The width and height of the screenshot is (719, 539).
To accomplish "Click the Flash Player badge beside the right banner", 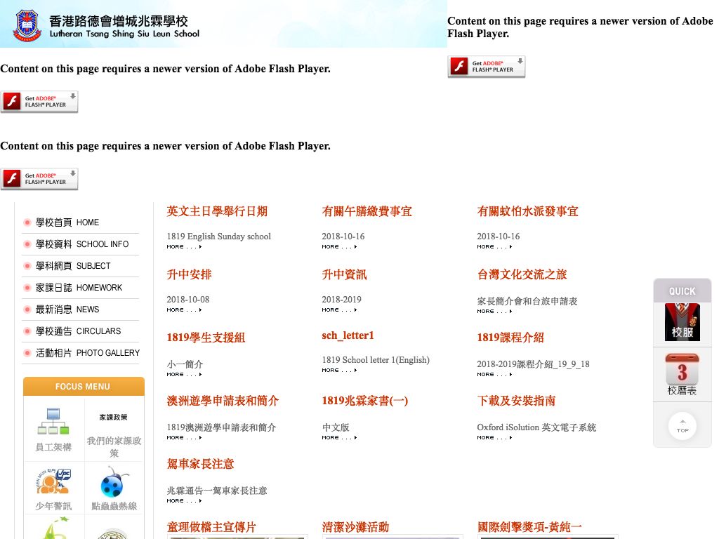I will pos(486,67).
